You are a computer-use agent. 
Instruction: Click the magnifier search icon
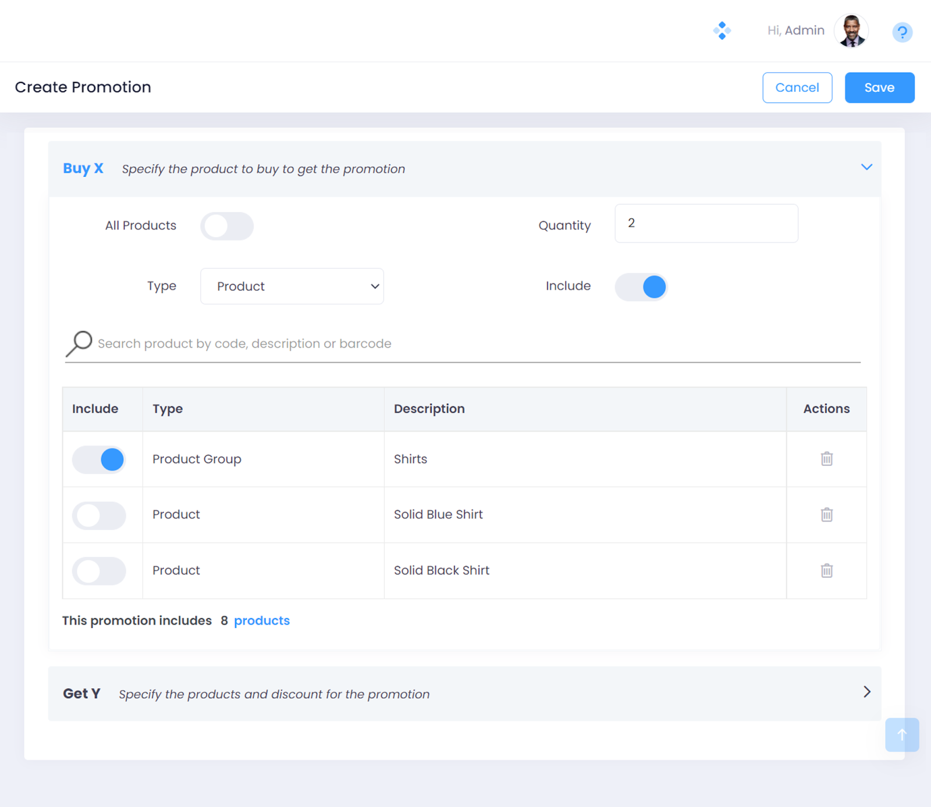click(x=79, y=344)
